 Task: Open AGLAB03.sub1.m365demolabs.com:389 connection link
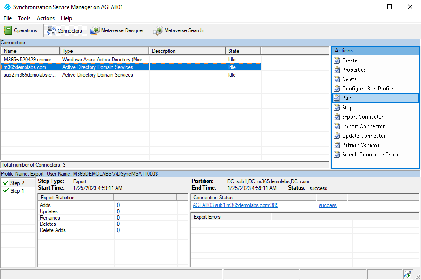point(235,205)
